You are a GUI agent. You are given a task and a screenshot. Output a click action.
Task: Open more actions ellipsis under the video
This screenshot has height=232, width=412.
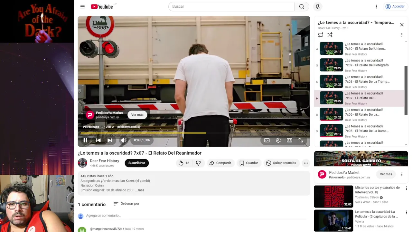[306, 163]
